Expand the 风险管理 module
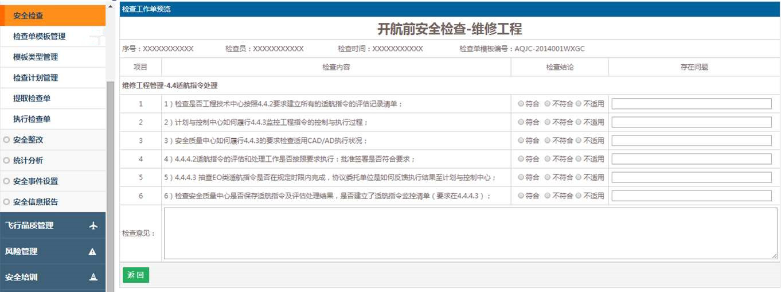The image size is (781, 292). [53, 252]
